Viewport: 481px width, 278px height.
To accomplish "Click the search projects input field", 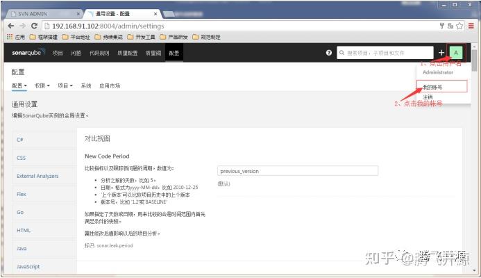I will [385, 53].
